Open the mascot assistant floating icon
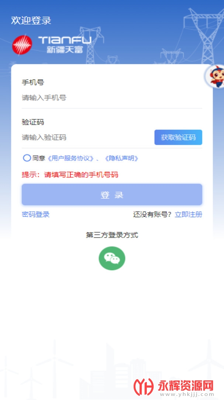Image resolution: width=224 pixels, height=400 pixels. [x=215, y=76]
